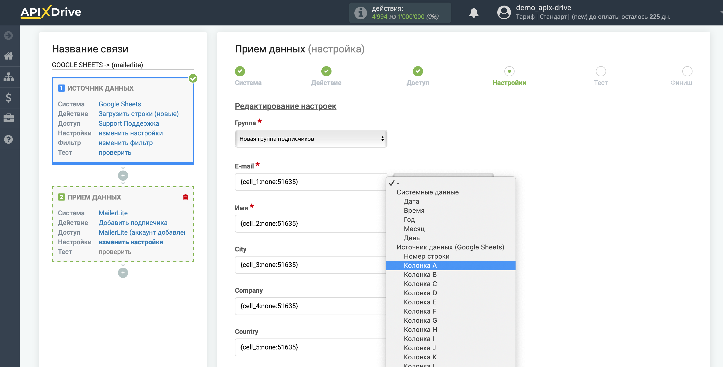Select Год from the dropdown list
The height and width of the screenshot is (367, 723).
pyautogui.click(x=450, y=220)
